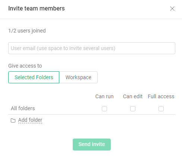
Task: Click the Invite team members title
Action: click(x=37, y=9)
